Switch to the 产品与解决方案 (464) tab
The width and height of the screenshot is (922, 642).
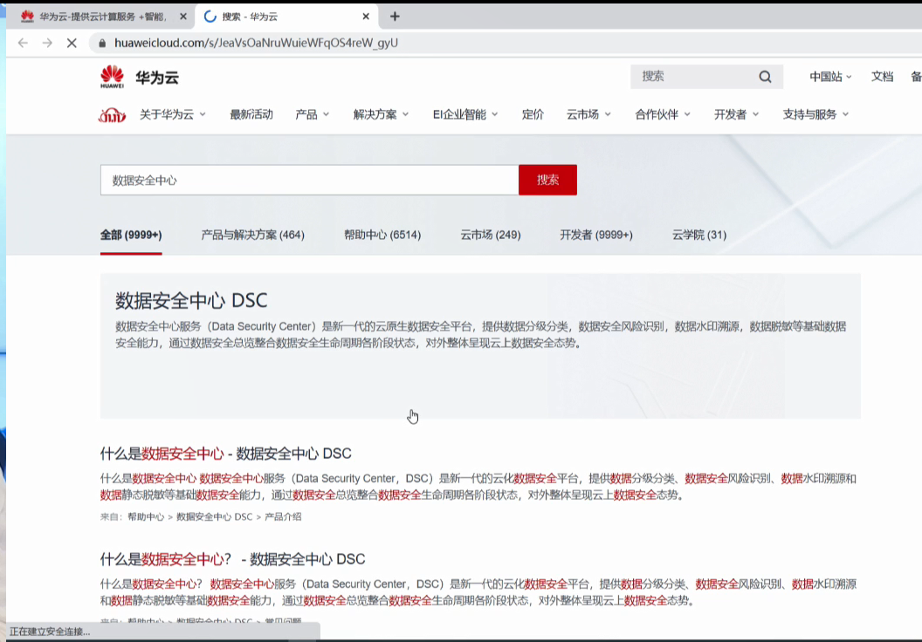click(253, 235)
